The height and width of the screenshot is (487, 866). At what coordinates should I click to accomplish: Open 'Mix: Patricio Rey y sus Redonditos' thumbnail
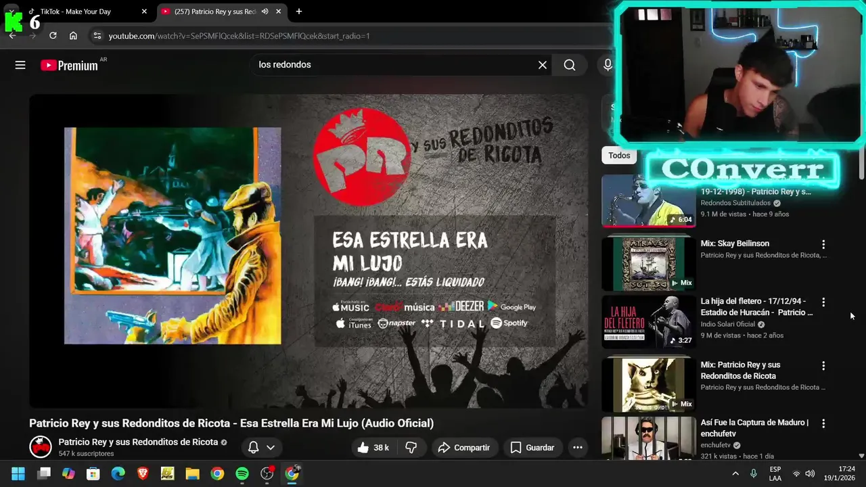tap(648, 385)
